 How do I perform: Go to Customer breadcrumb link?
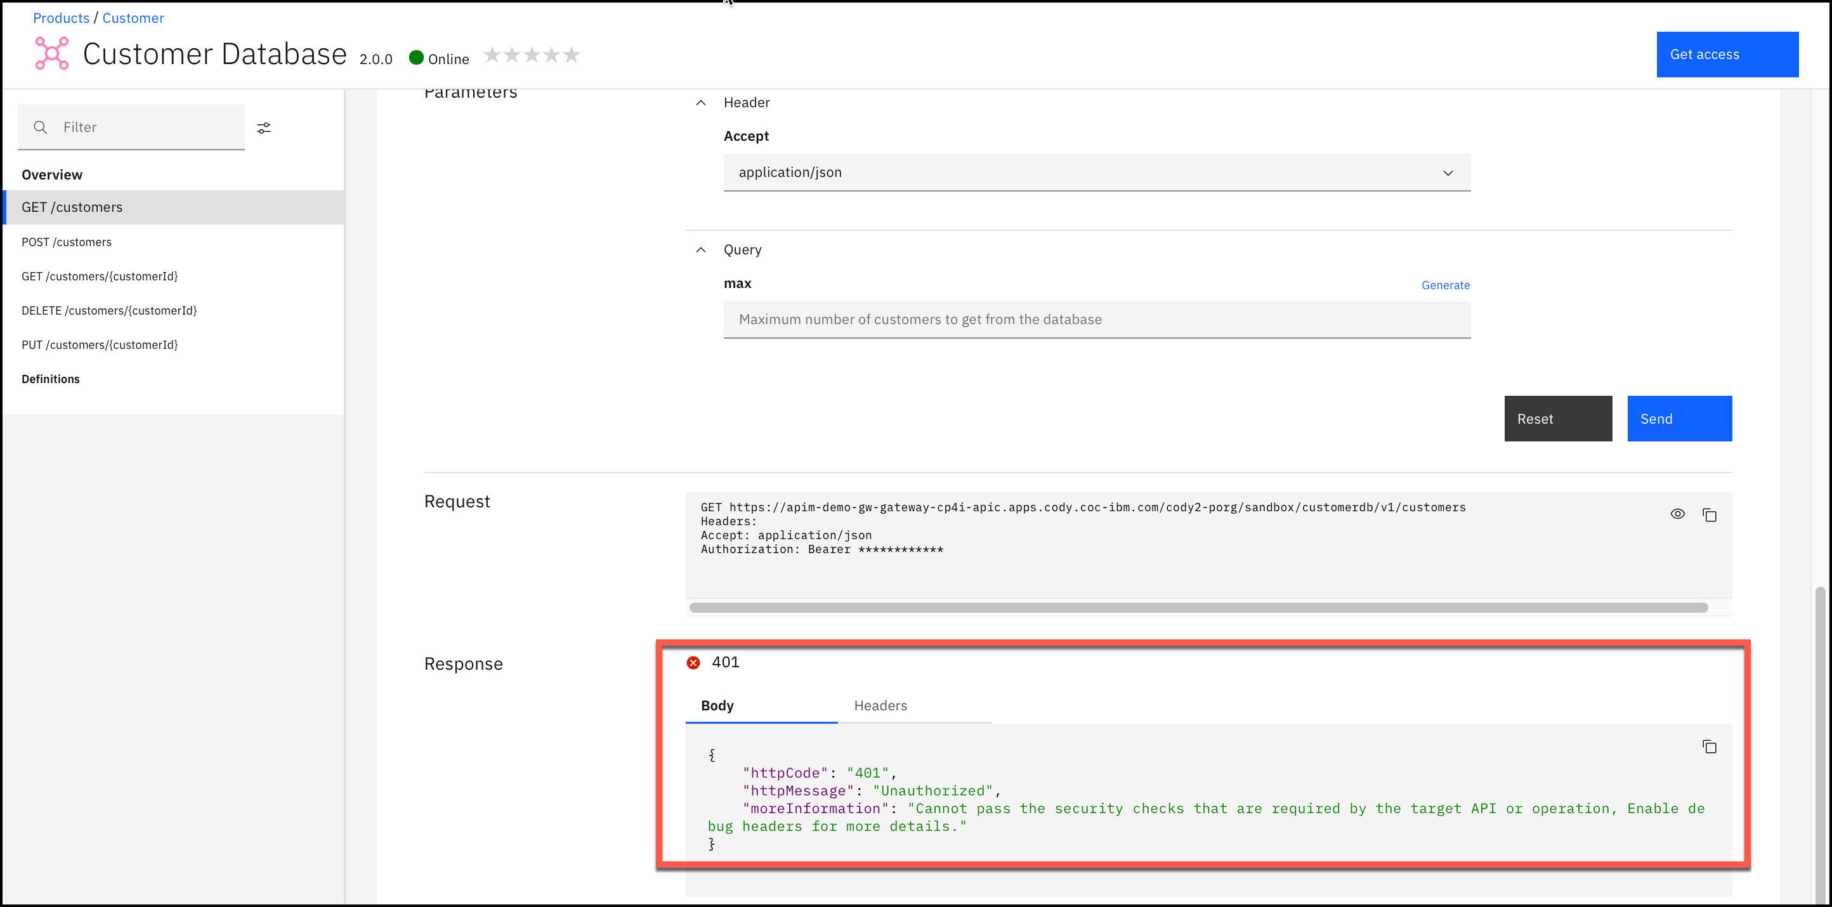point(133,18)
